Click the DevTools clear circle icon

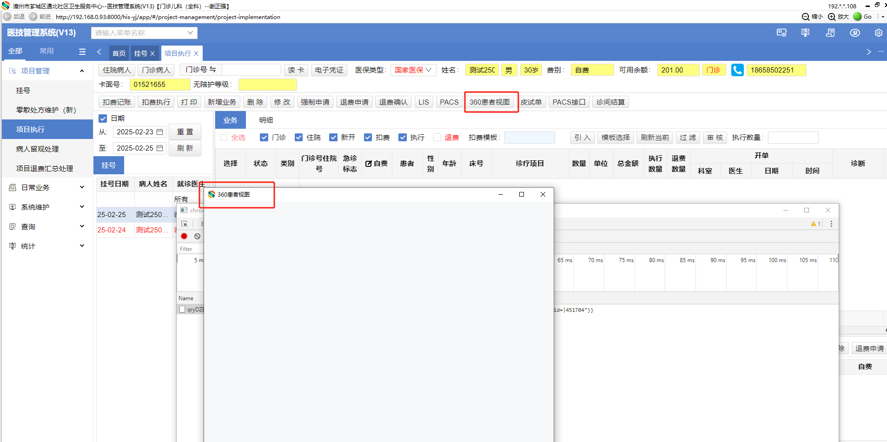pos(197,236)
